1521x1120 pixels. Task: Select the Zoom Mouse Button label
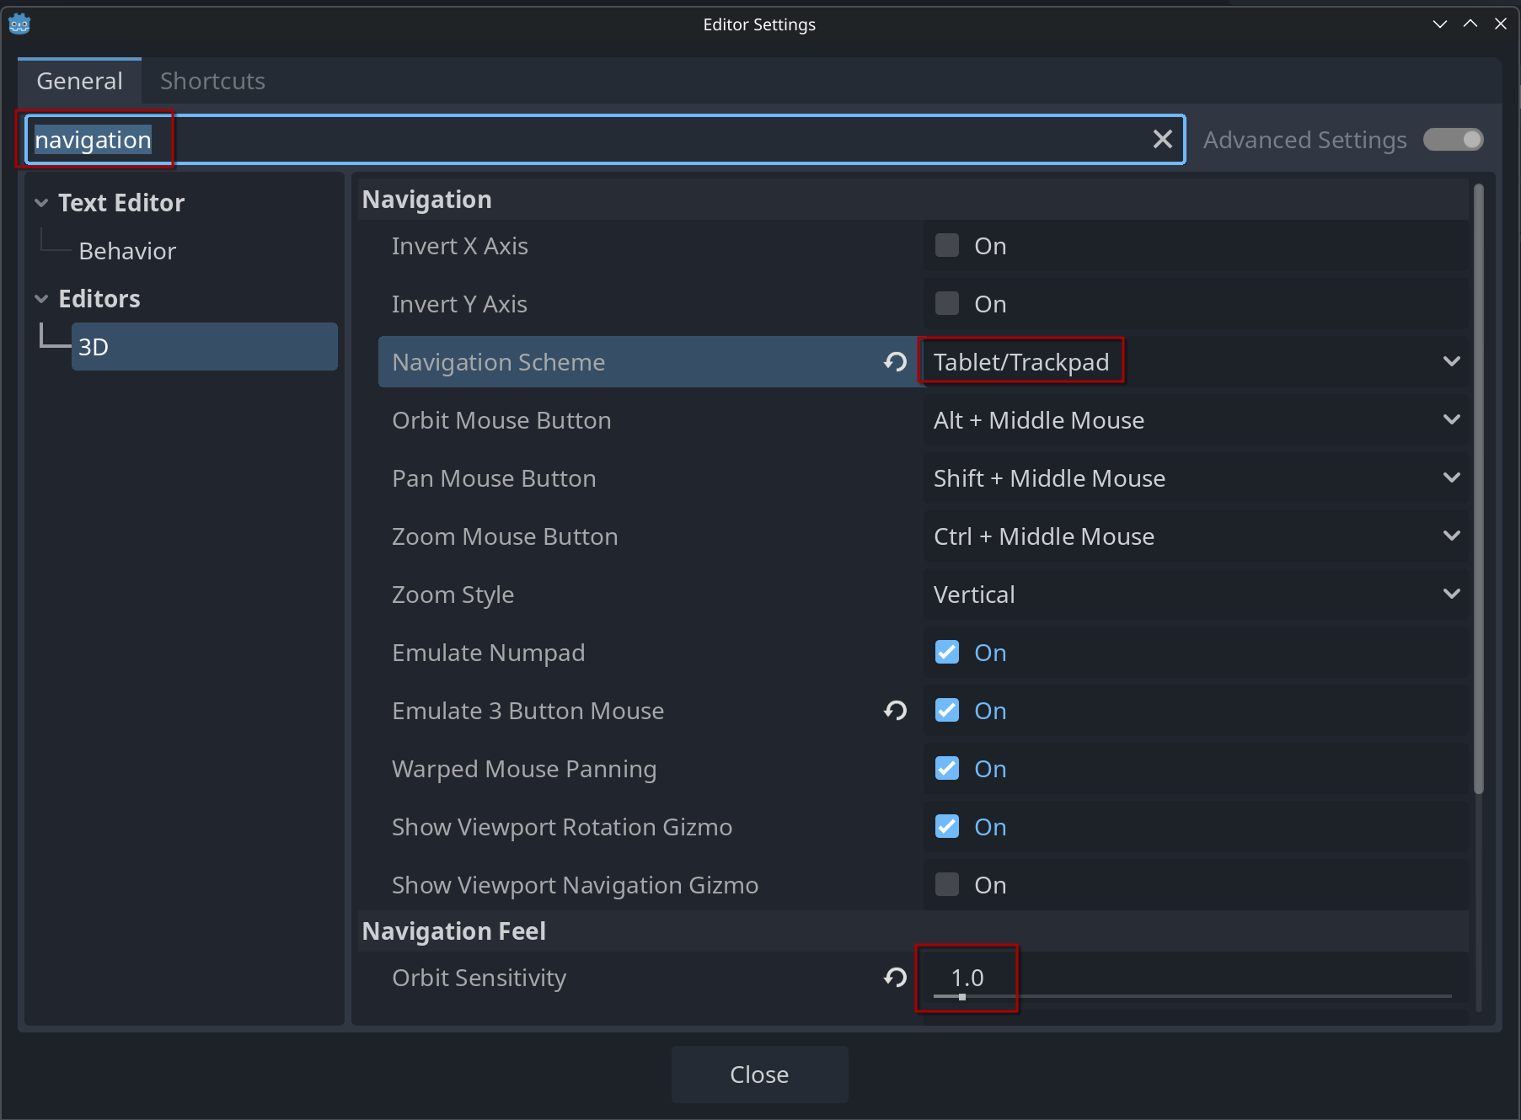[505, 536]
